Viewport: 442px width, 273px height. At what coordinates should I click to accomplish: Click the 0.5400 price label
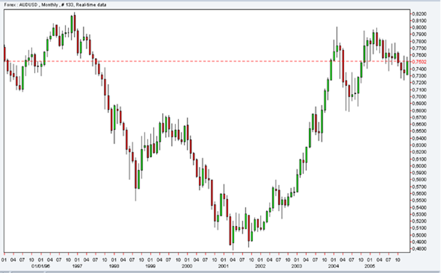[x=419, y=207]
